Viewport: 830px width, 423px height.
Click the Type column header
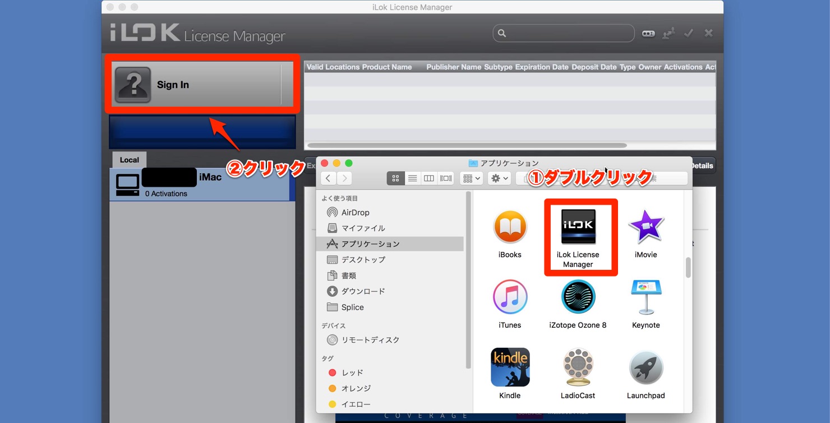628,67
